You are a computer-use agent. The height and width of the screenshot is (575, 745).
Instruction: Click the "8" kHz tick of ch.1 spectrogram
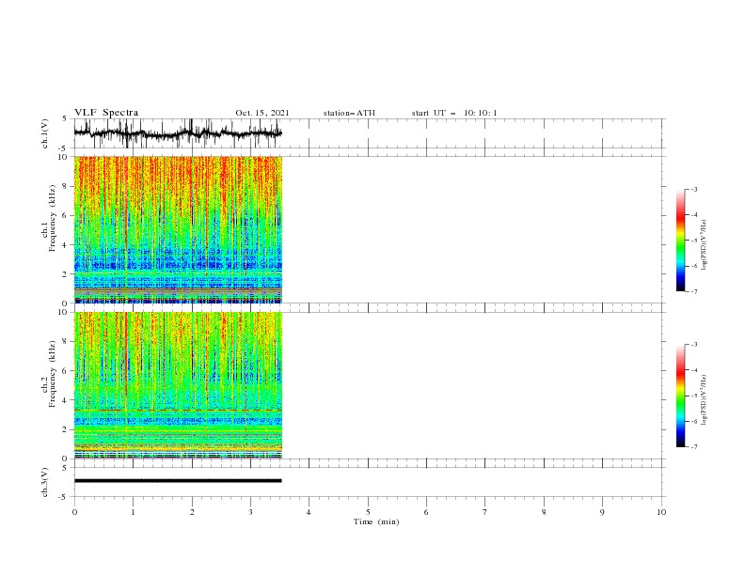pos(66,186)
